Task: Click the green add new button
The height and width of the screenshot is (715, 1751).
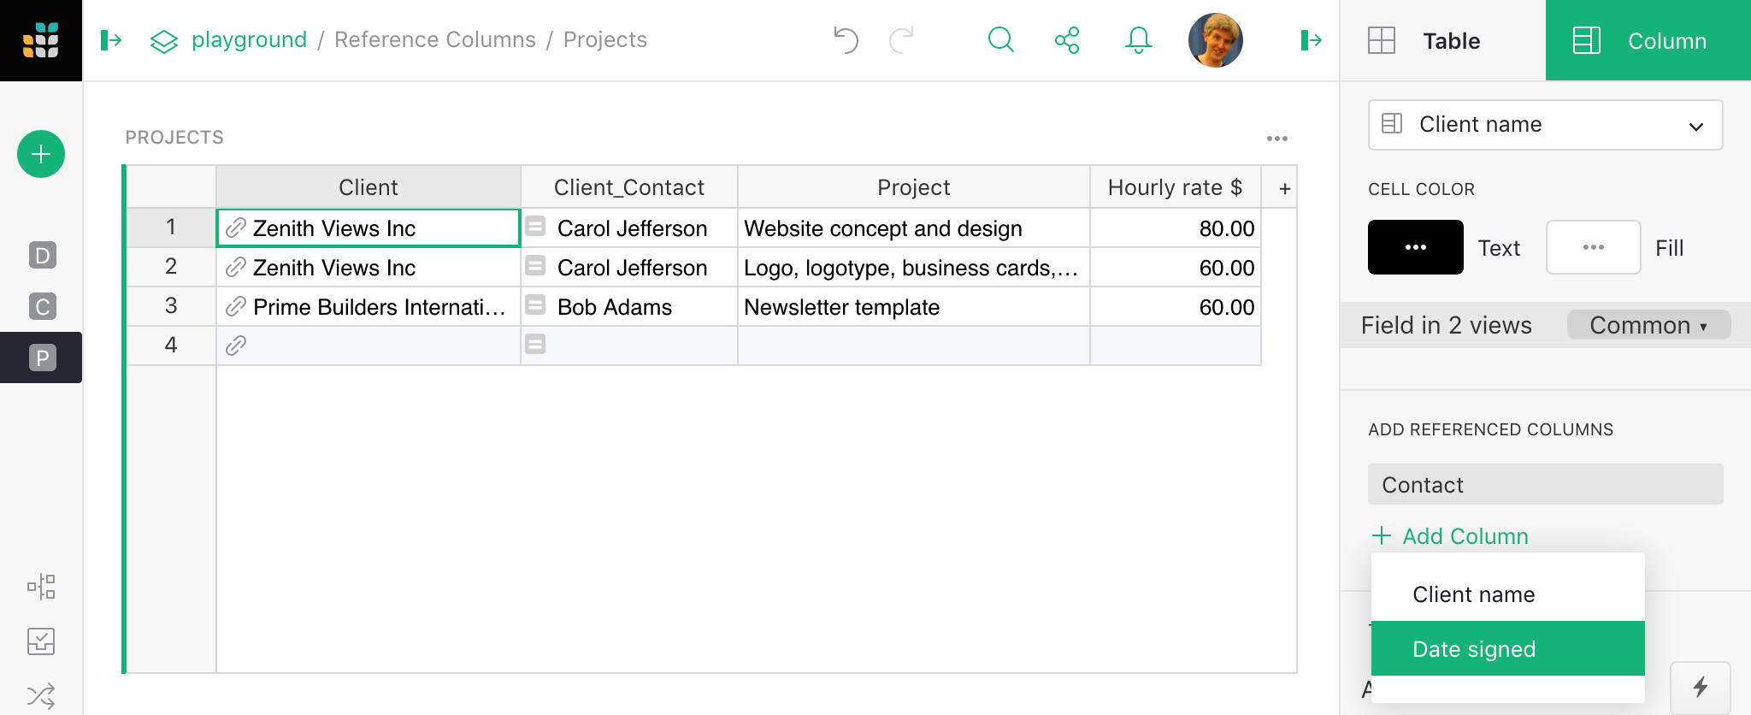Action: (41, 154)
